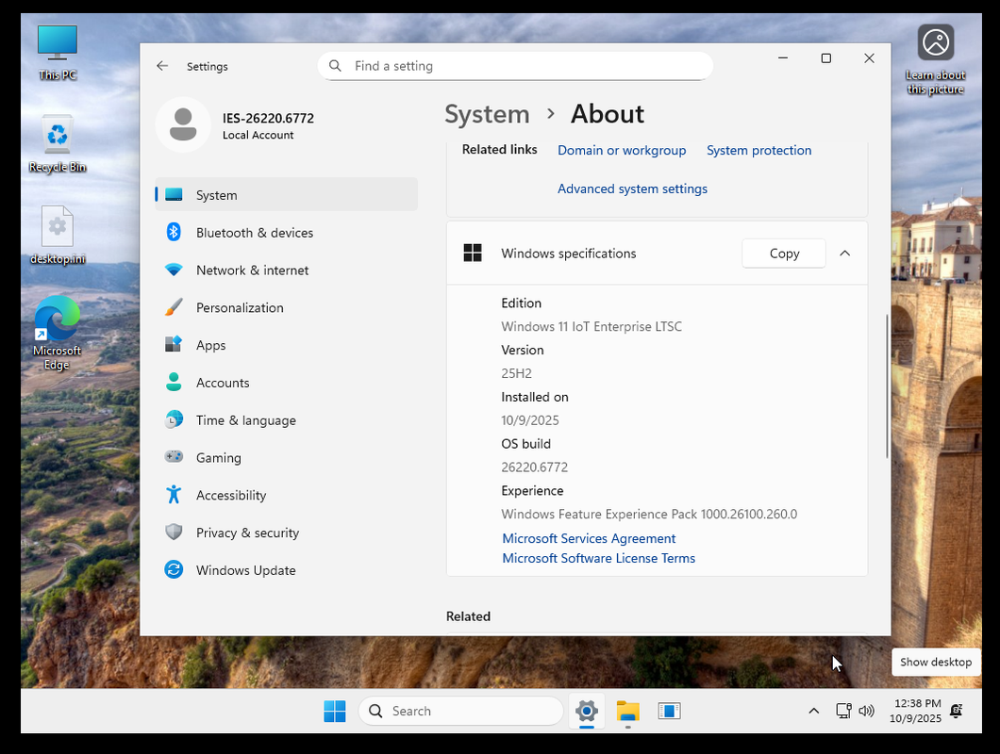The height and width of the screenshot is (754, 1000).
Task: Click the Time & language clock icon
Action: [174, 419]
